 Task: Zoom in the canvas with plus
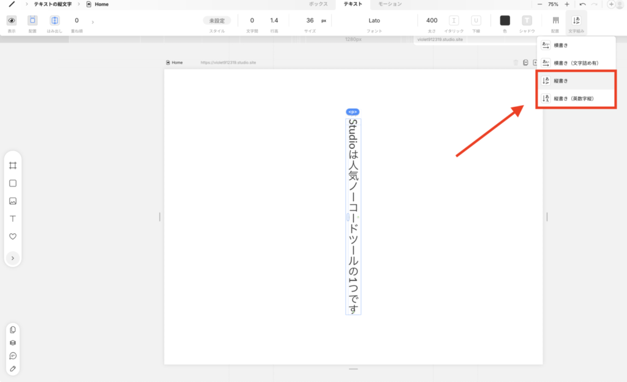(x=566, y=4)
